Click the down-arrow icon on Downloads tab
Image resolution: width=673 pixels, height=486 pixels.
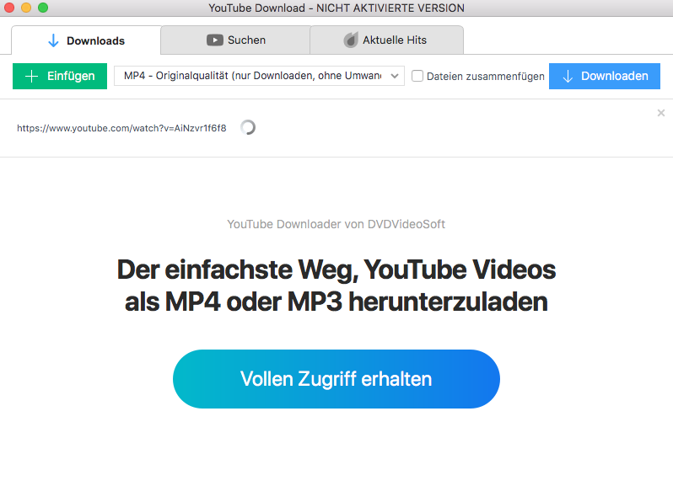[53, 40]
